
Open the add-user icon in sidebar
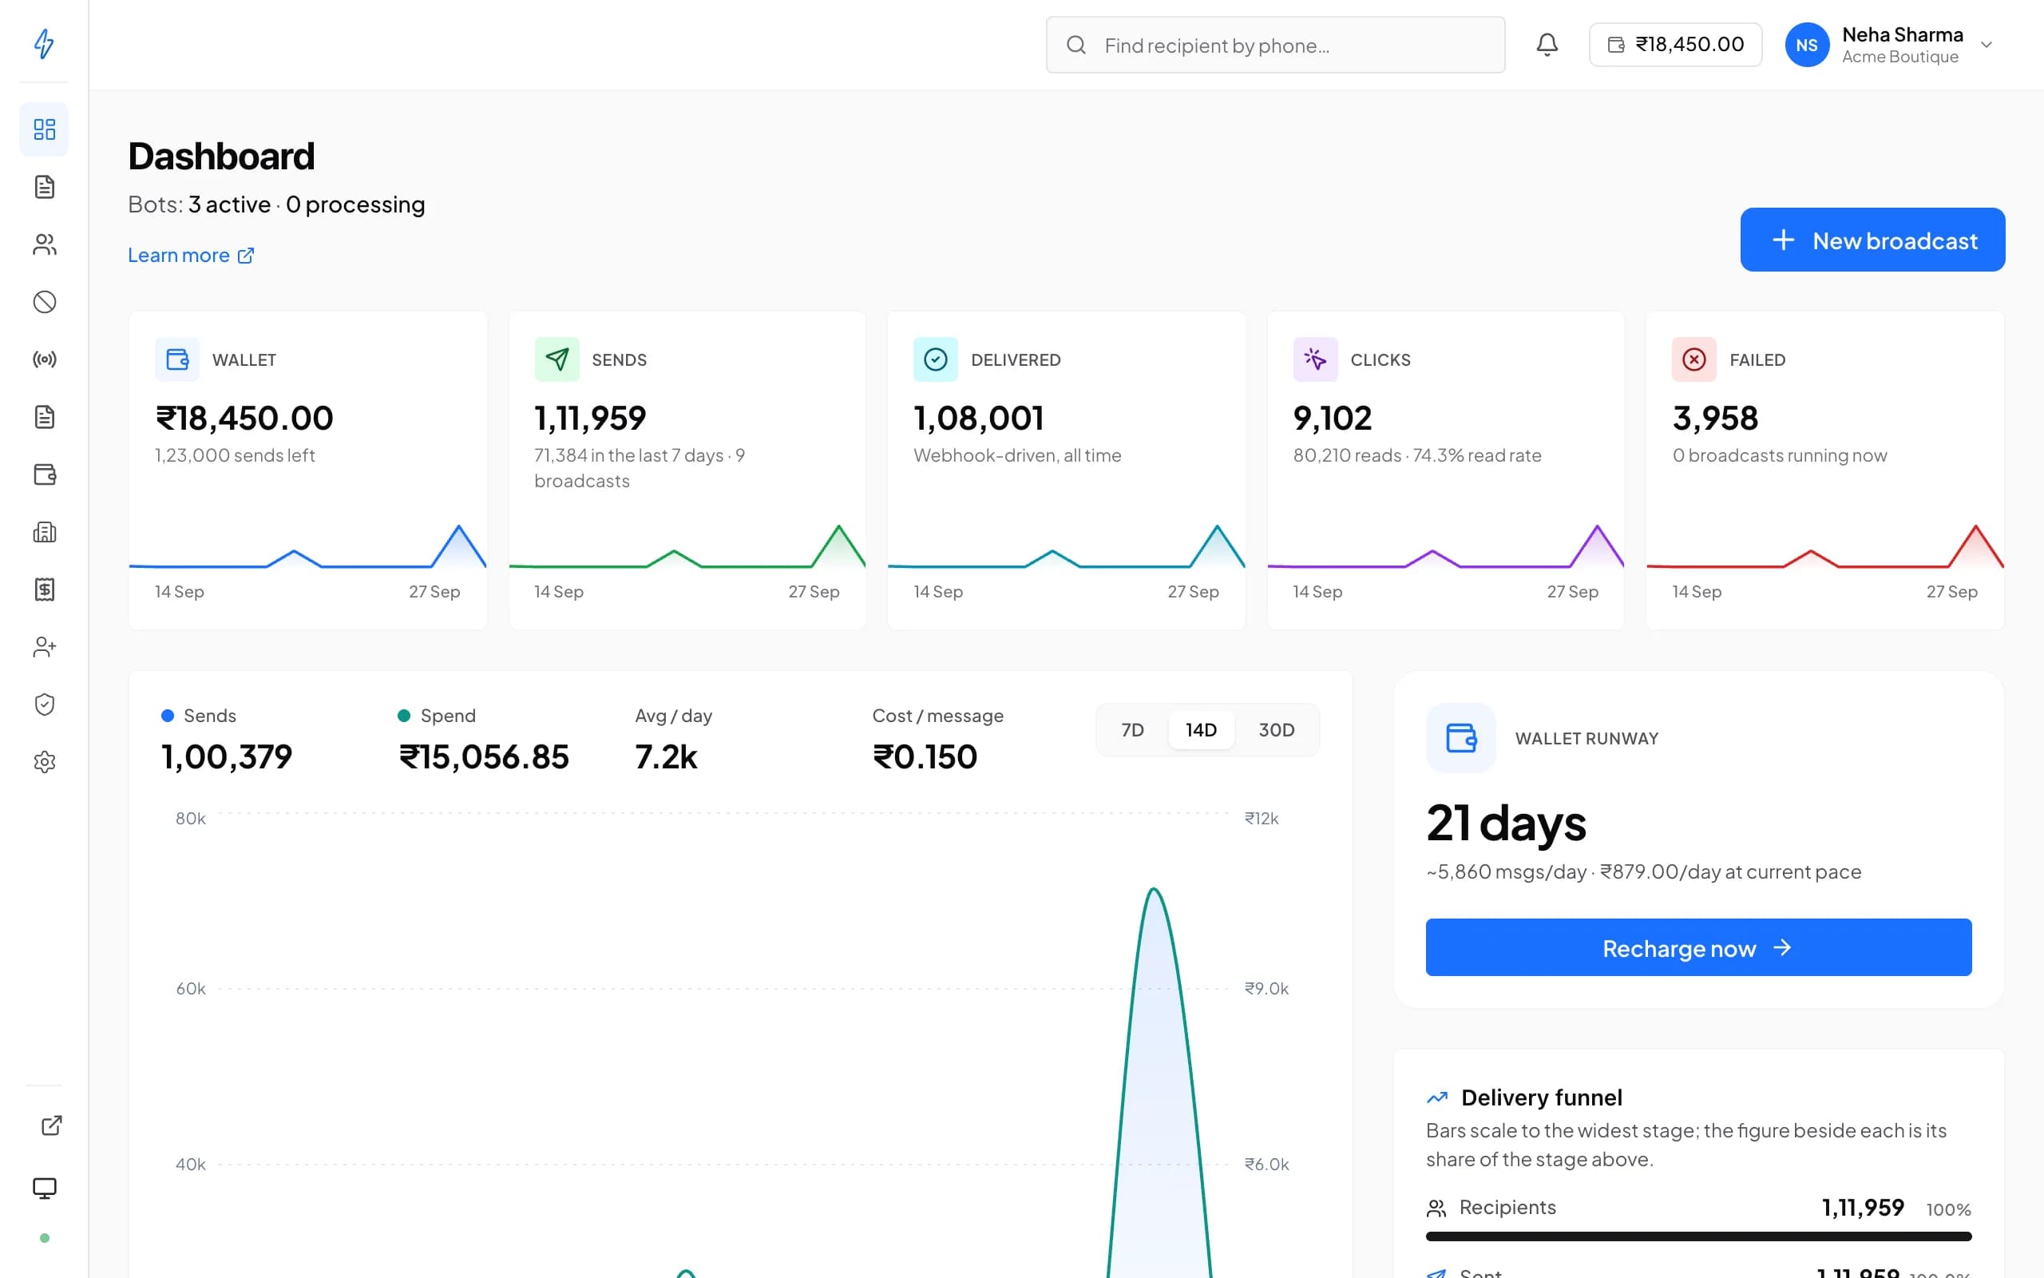point(44,647)
